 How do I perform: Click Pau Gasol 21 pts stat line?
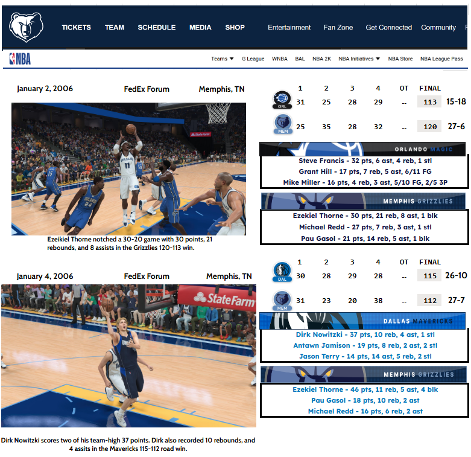click(365, 238)
